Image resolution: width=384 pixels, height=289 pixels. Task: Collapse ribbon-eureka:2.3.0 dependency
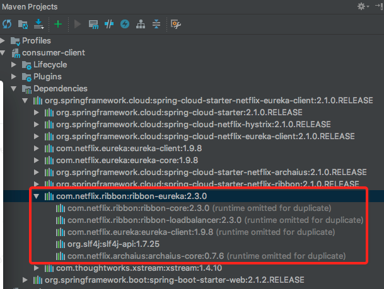pos(37,196)
